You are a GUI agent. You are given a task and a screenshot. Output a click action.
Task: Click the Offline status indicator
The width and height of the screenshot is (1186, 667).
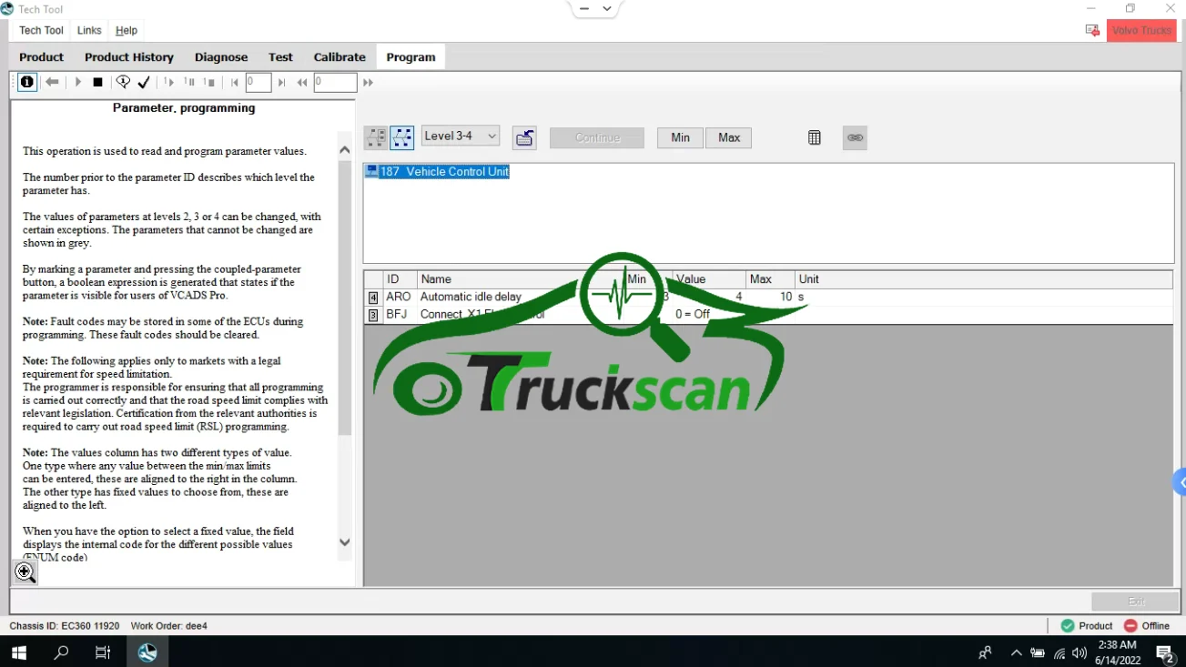pos(1147,626)
